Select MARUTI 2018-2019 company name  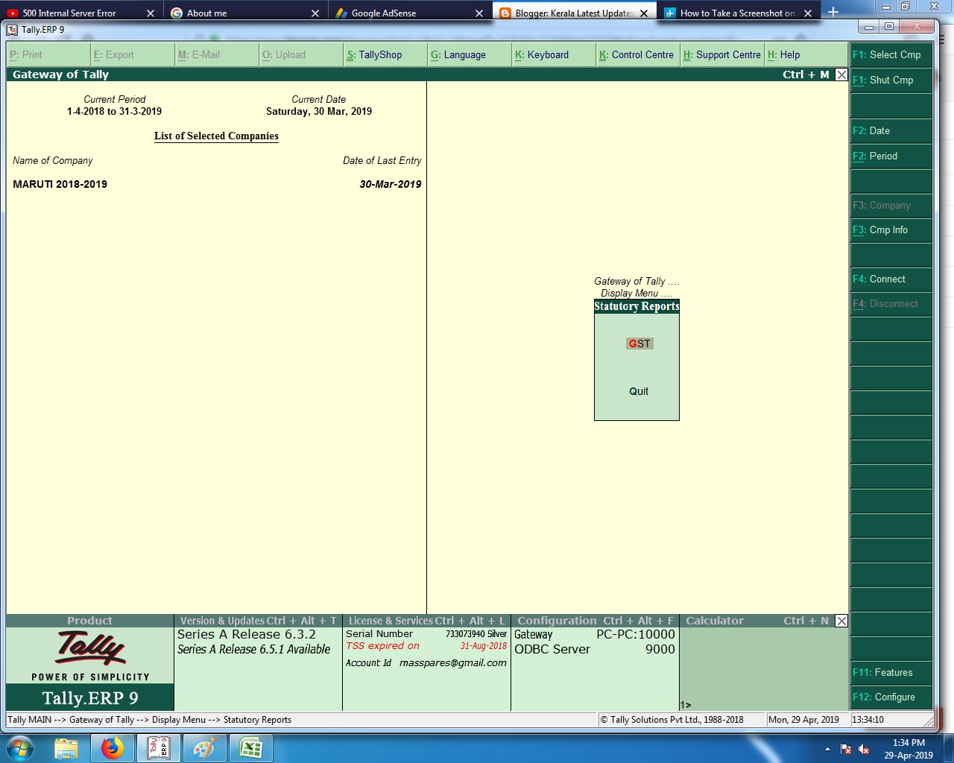pos(60,184)
